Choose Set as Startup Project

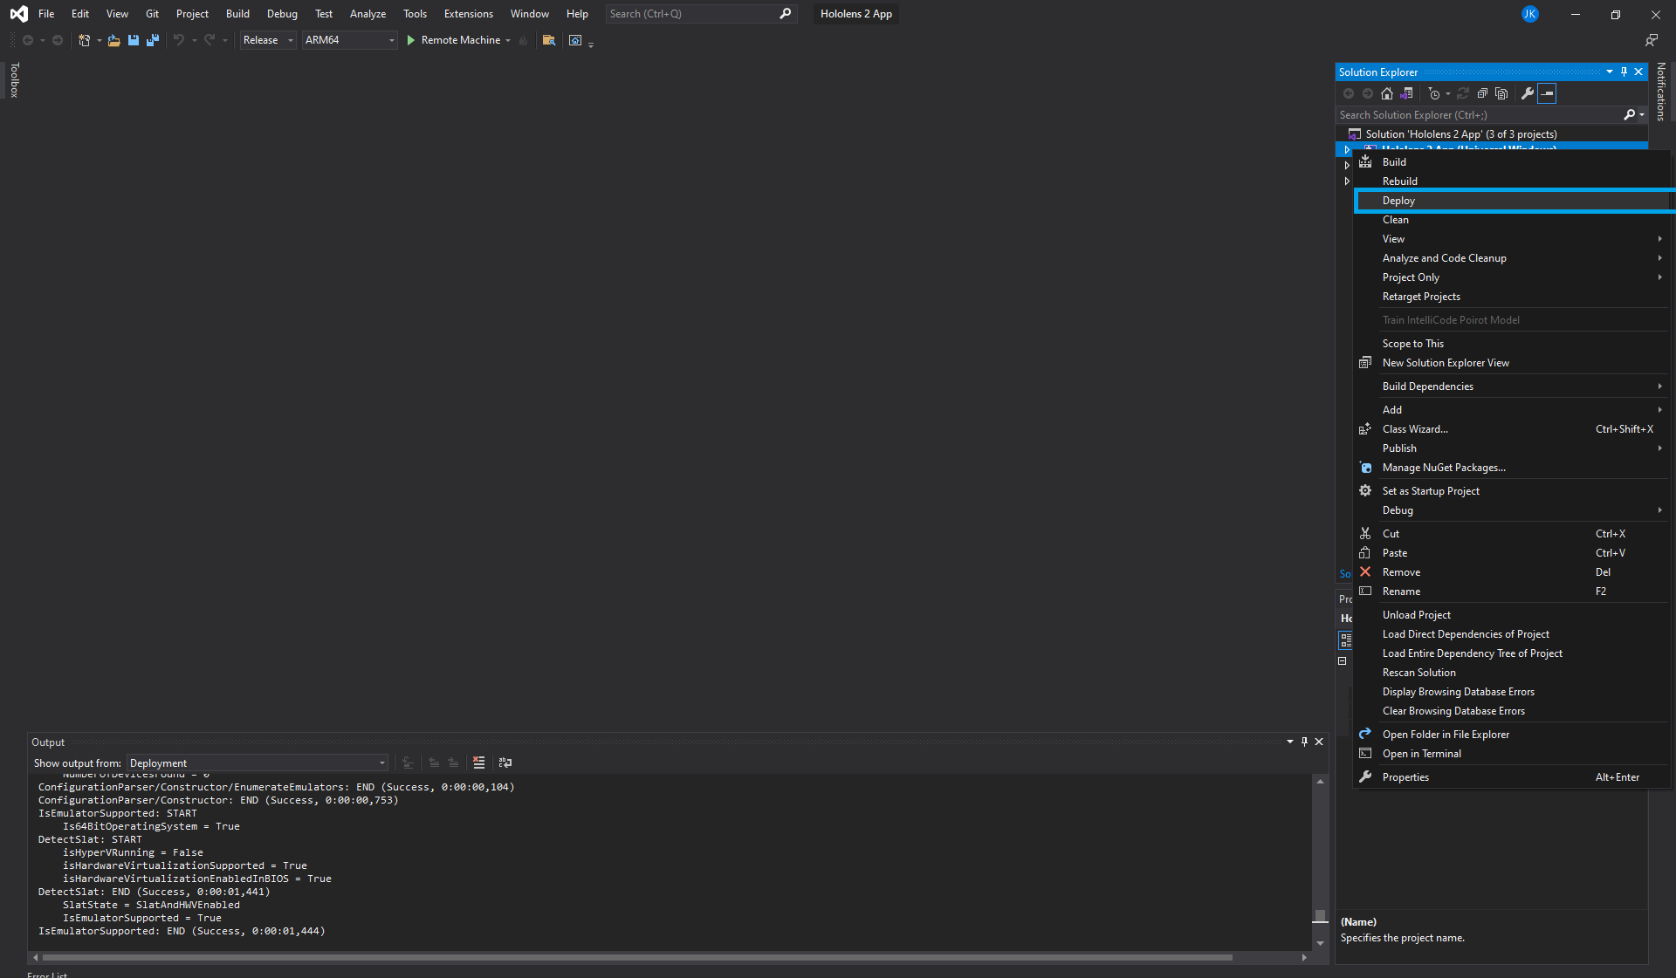click(x=1512, y=491)
